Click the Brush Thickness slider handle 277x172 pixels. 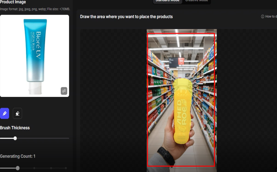(15, 138)
